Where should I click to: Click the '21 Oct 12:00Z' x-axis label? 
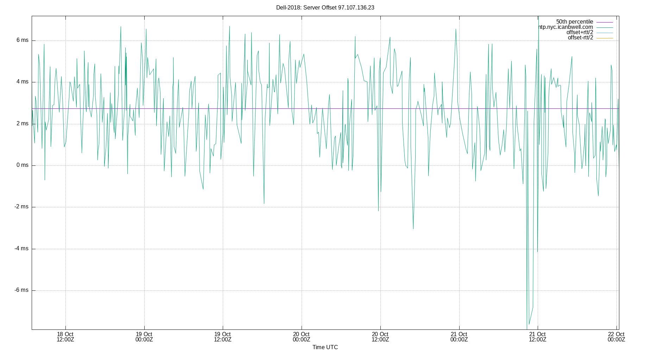538,337
